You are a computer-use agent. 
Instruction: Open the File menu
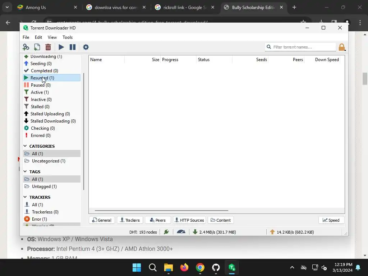(x=26, y=37)
